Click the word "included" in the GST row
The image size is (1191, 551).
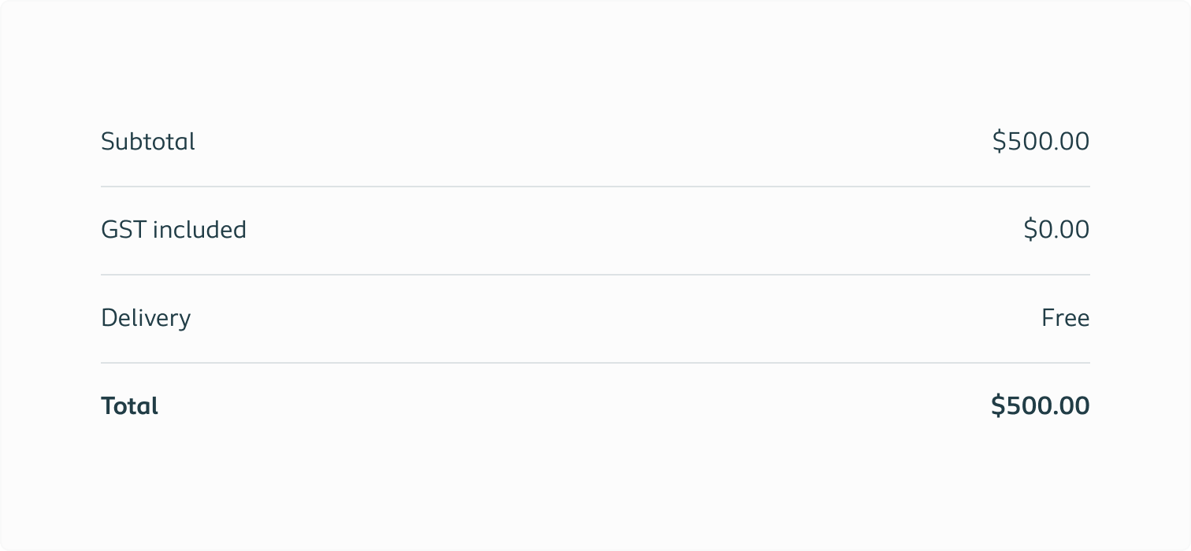coord(199,230)
